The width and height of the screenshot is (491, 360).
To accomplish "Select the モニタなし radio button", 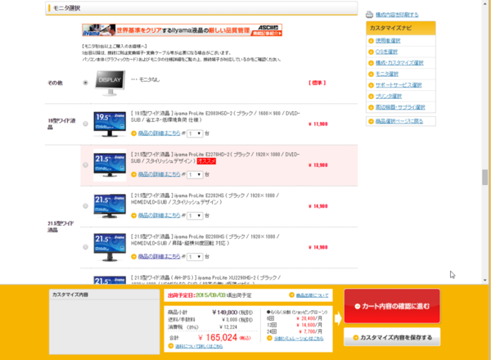I will pos(85,83).
